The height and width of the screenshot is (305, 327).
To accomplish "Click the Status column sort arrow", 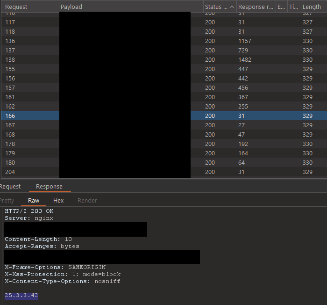I will pos(232,7).
